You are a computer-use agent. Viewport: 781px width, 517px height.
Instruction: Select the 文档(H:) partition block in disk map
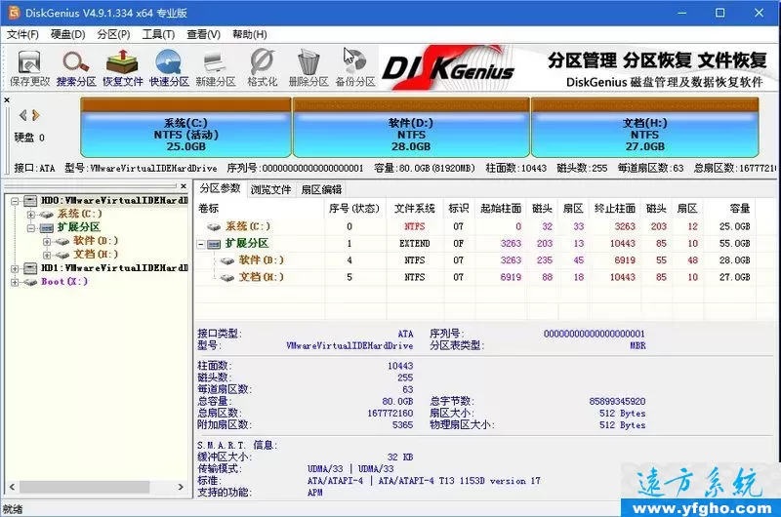[645, 128]
